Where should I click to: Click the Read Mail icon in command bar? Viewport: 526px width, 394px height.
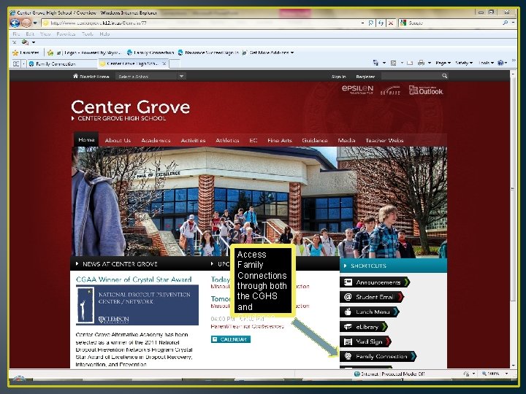410,63
